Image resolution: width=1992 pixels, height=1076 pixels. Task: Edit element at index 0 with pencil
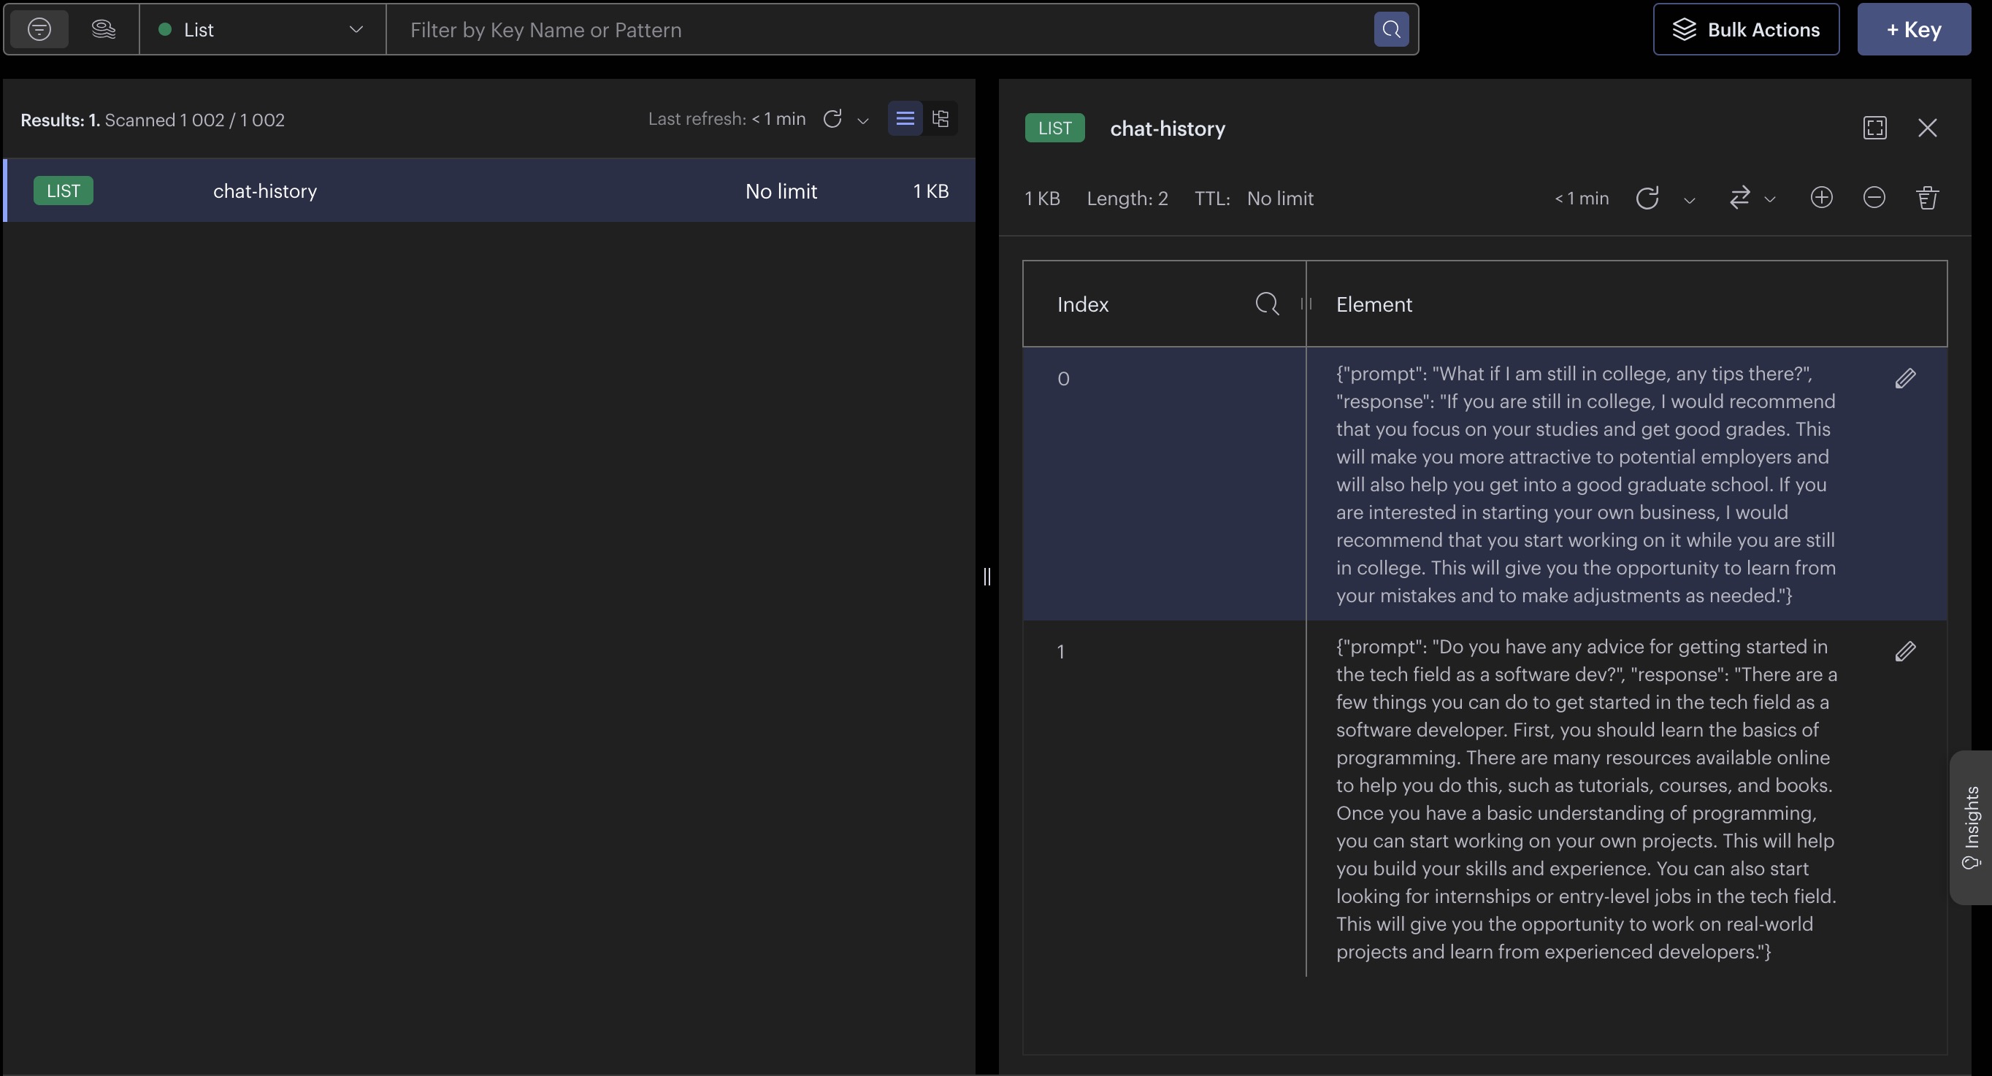click(x=1905, y=378)
